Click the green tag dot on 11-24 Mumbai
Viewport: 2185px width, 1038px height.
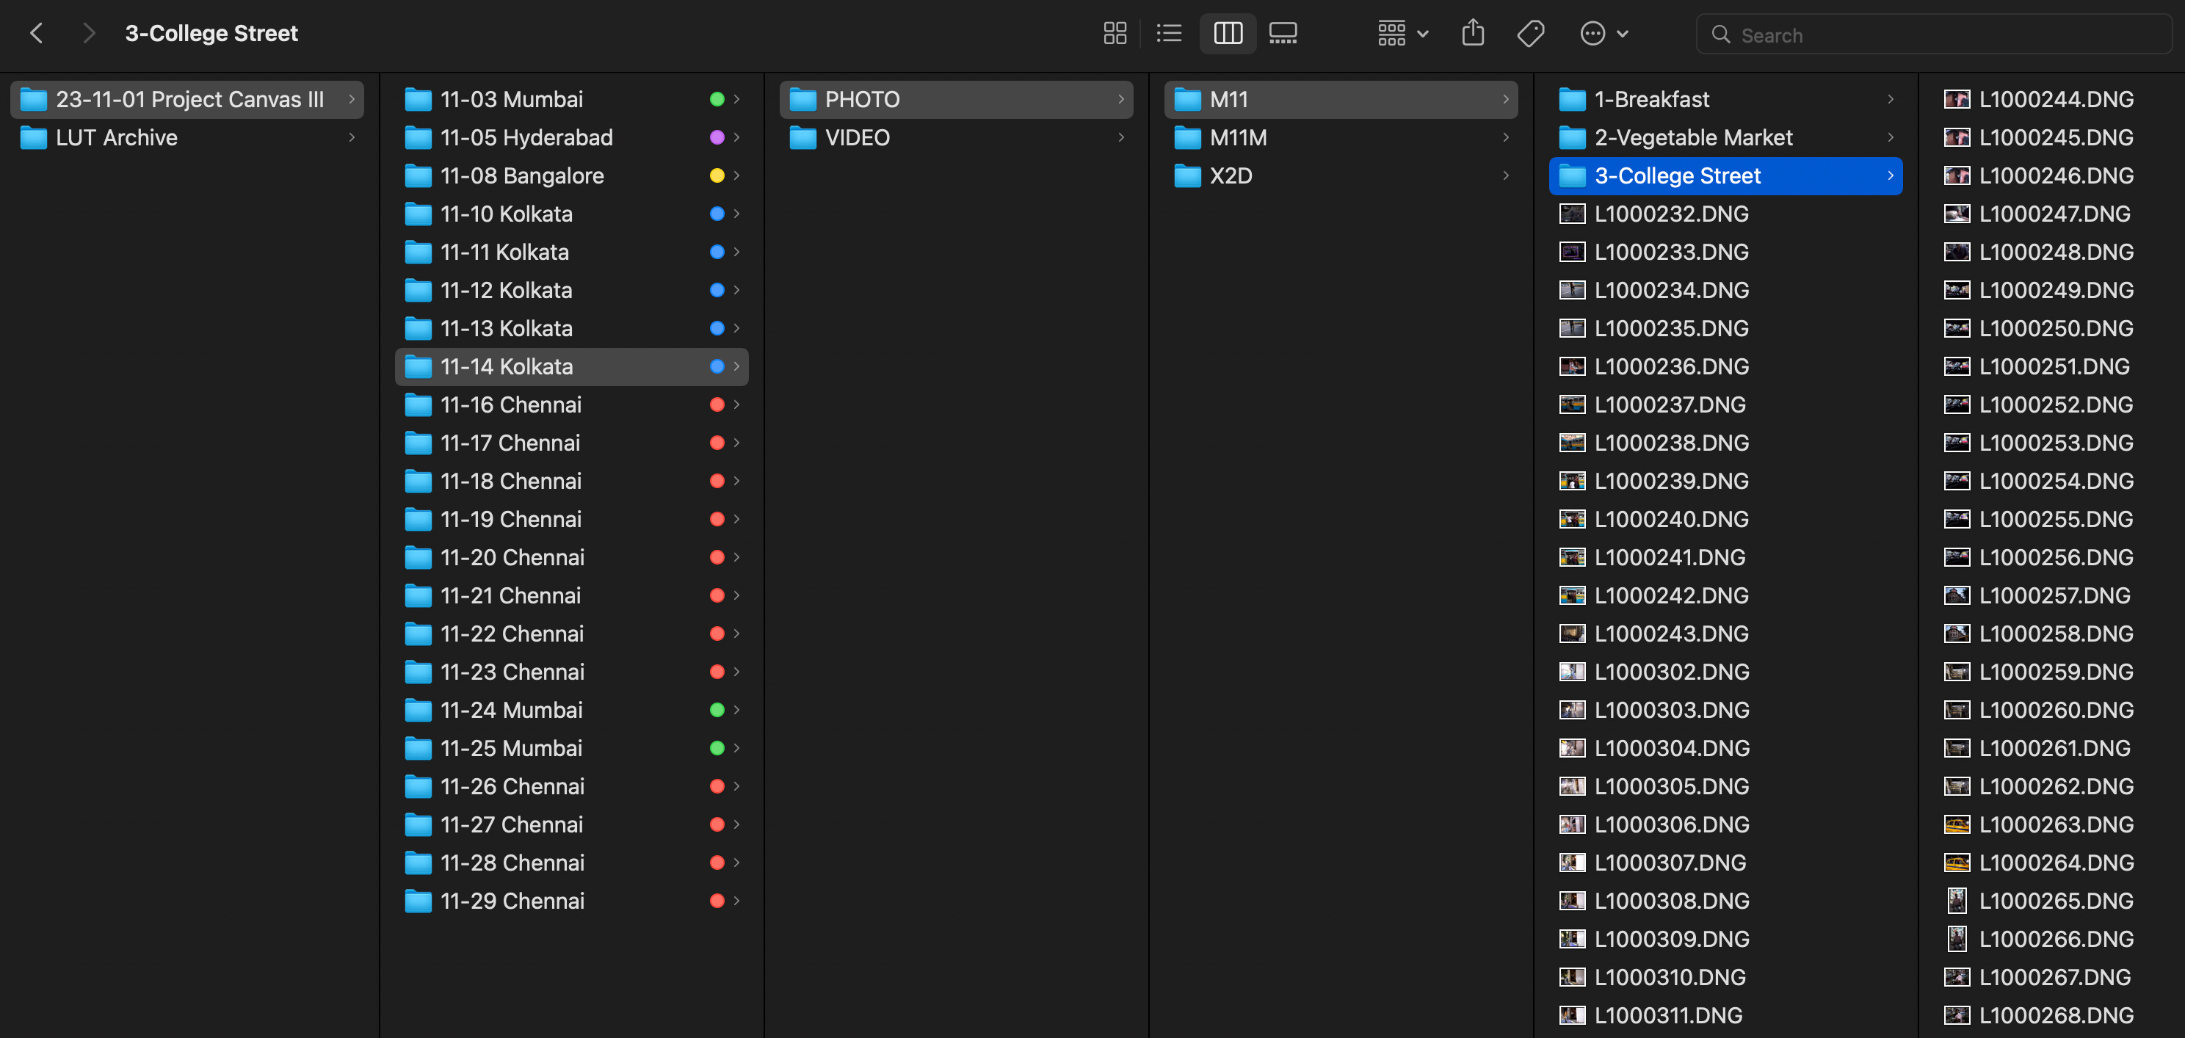(717, 710)
